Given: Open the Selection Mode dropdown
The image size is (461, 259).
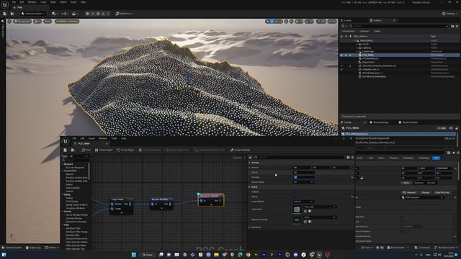Looking at the screenshot, I should pos(33,14).
